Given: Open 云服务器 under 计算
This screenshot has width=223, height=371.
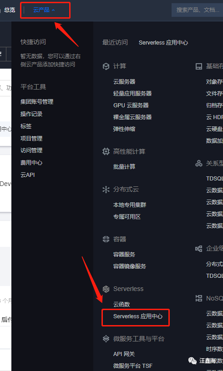Looking at the screenshot, I should [x=124, y=82].
